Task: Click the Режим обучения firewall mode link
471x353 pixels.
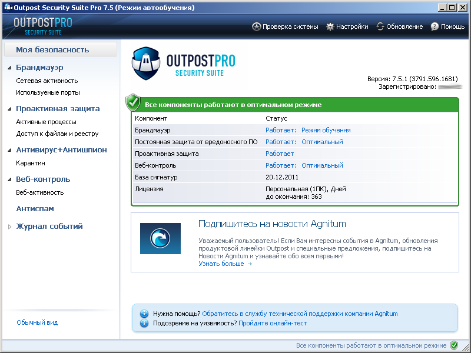Action: 326,130
